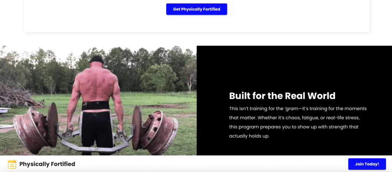
Task: Click the man's black cap in photo
Action: coord(96,59)
